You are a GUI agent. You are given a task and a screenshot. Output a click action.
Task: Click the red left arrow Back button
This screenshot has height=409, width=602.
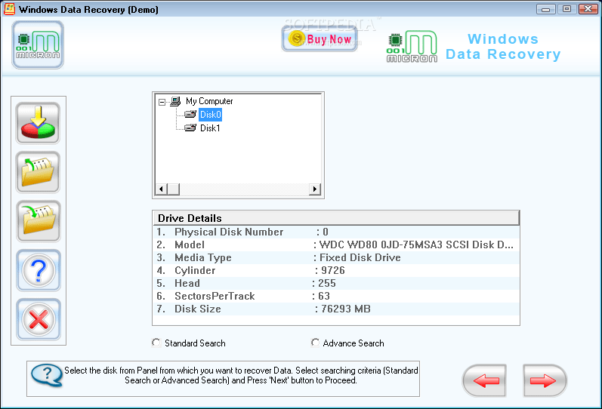tap(484, 380)
